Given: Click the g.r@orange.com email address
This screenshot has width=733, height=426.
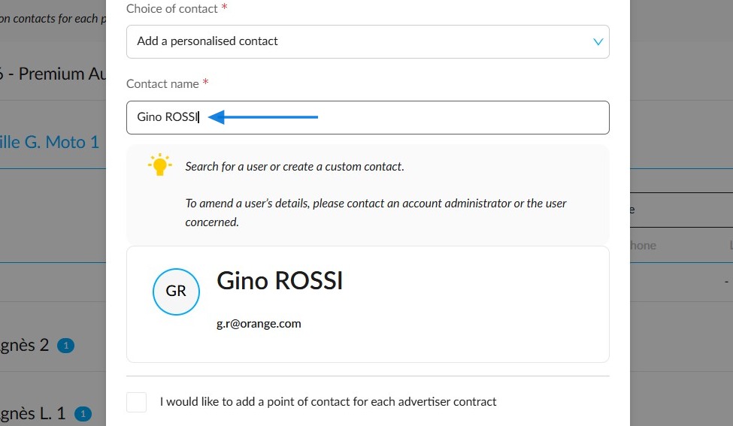Looking at the screenshot, I should click(x=259, y=324).
